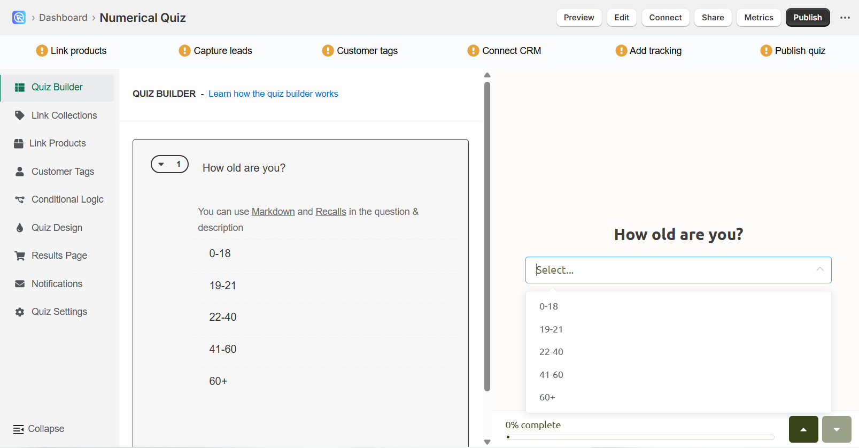Viewport: 859px width, 448px height.
Task: Click the Share button
Action: (x=713, y=18)
